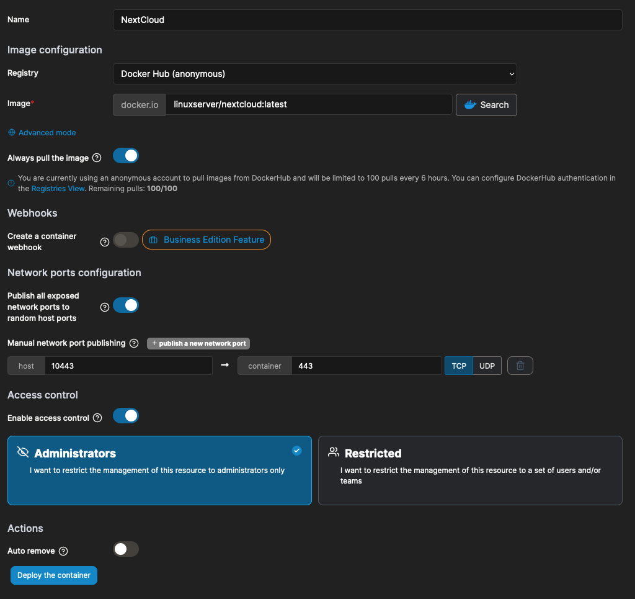Open the Registry dropdown showing Docker Hub (anonymous)
The height and width of the screenshot is (599, 635).
coord(314,74)
